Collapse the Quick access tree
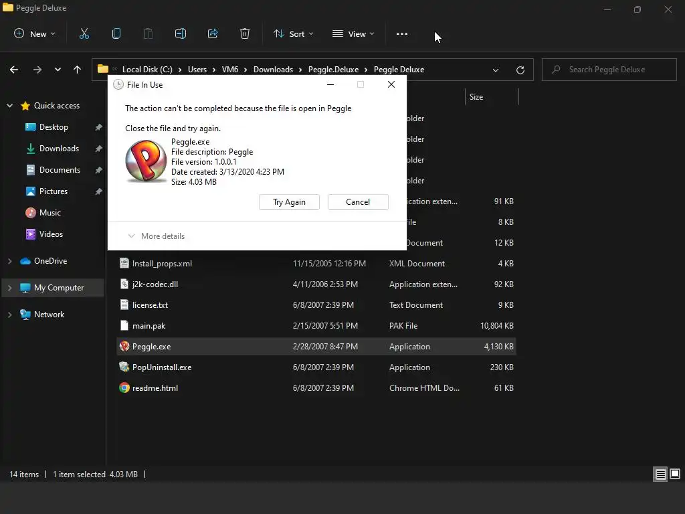Viewport: 685px width, 514px height. point(9,105)
